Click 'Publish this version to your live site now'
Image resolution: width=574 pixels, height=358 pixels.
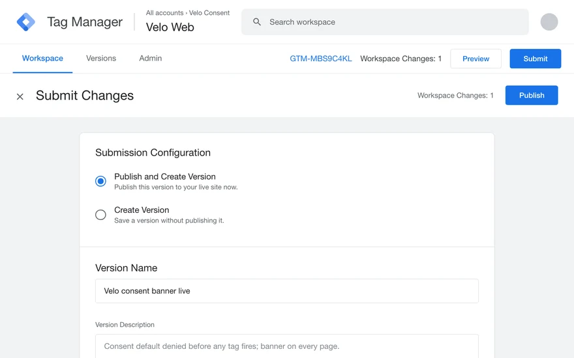click(175, 187)
